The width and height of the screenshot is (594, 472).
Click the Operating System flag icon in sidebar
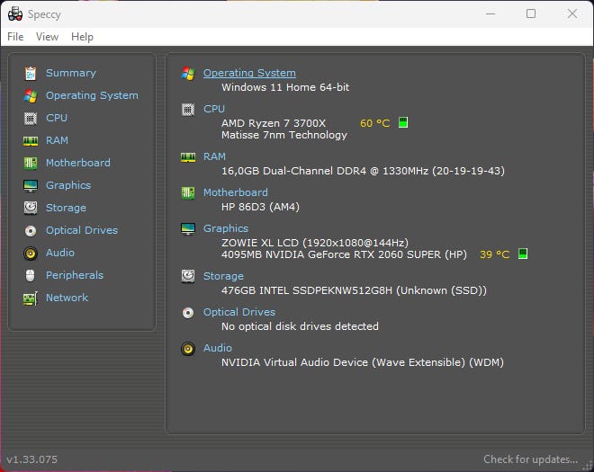pyautogui.click(x=31, y=96)
